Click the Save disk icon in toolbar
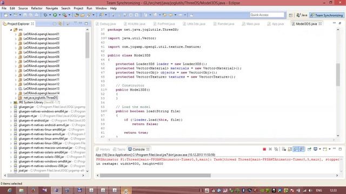The image size is (346, 194). coord(25,15)
